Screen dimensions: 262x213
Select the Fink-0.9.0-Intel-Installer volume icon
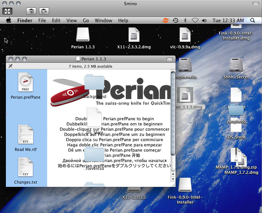[x=185, y=185]
